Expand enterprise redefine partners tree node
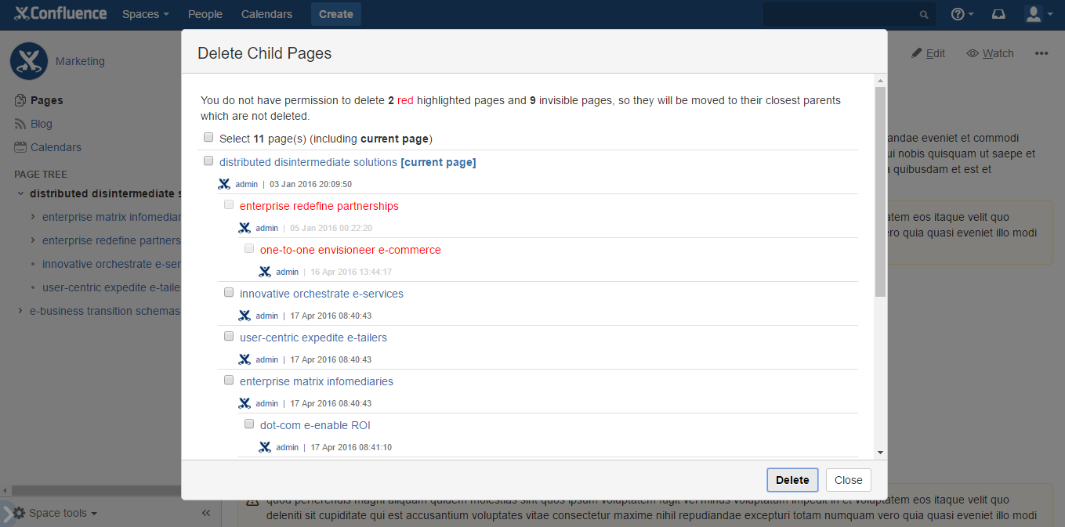 33,240
